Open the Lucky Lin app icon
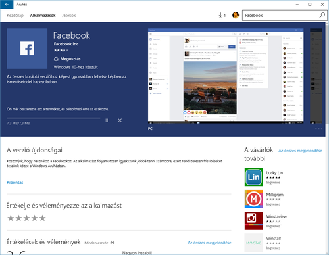The image size is (329, 255). 253,177
